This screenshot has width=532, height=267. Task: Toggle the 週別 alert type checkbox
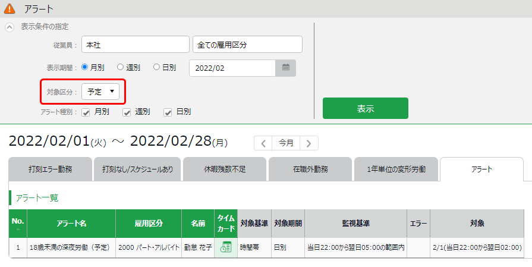pyautogui.click(x=127, y=112)
